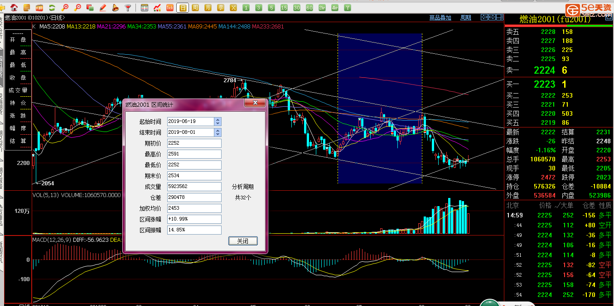Click chart right arrow navigation button
This screenshot has height=306, width=614.
pyautogui.click(x=492, y=17)
